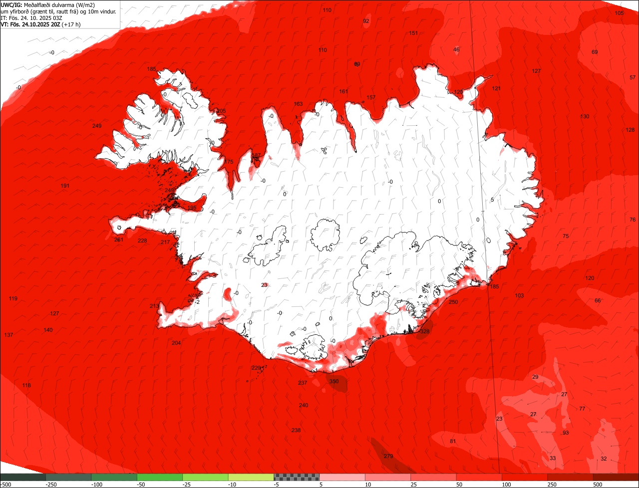This screenshot has height=488, width=639.
Task: Select the light green swatch between -25 and -10
Action: [x=205, y=477]
